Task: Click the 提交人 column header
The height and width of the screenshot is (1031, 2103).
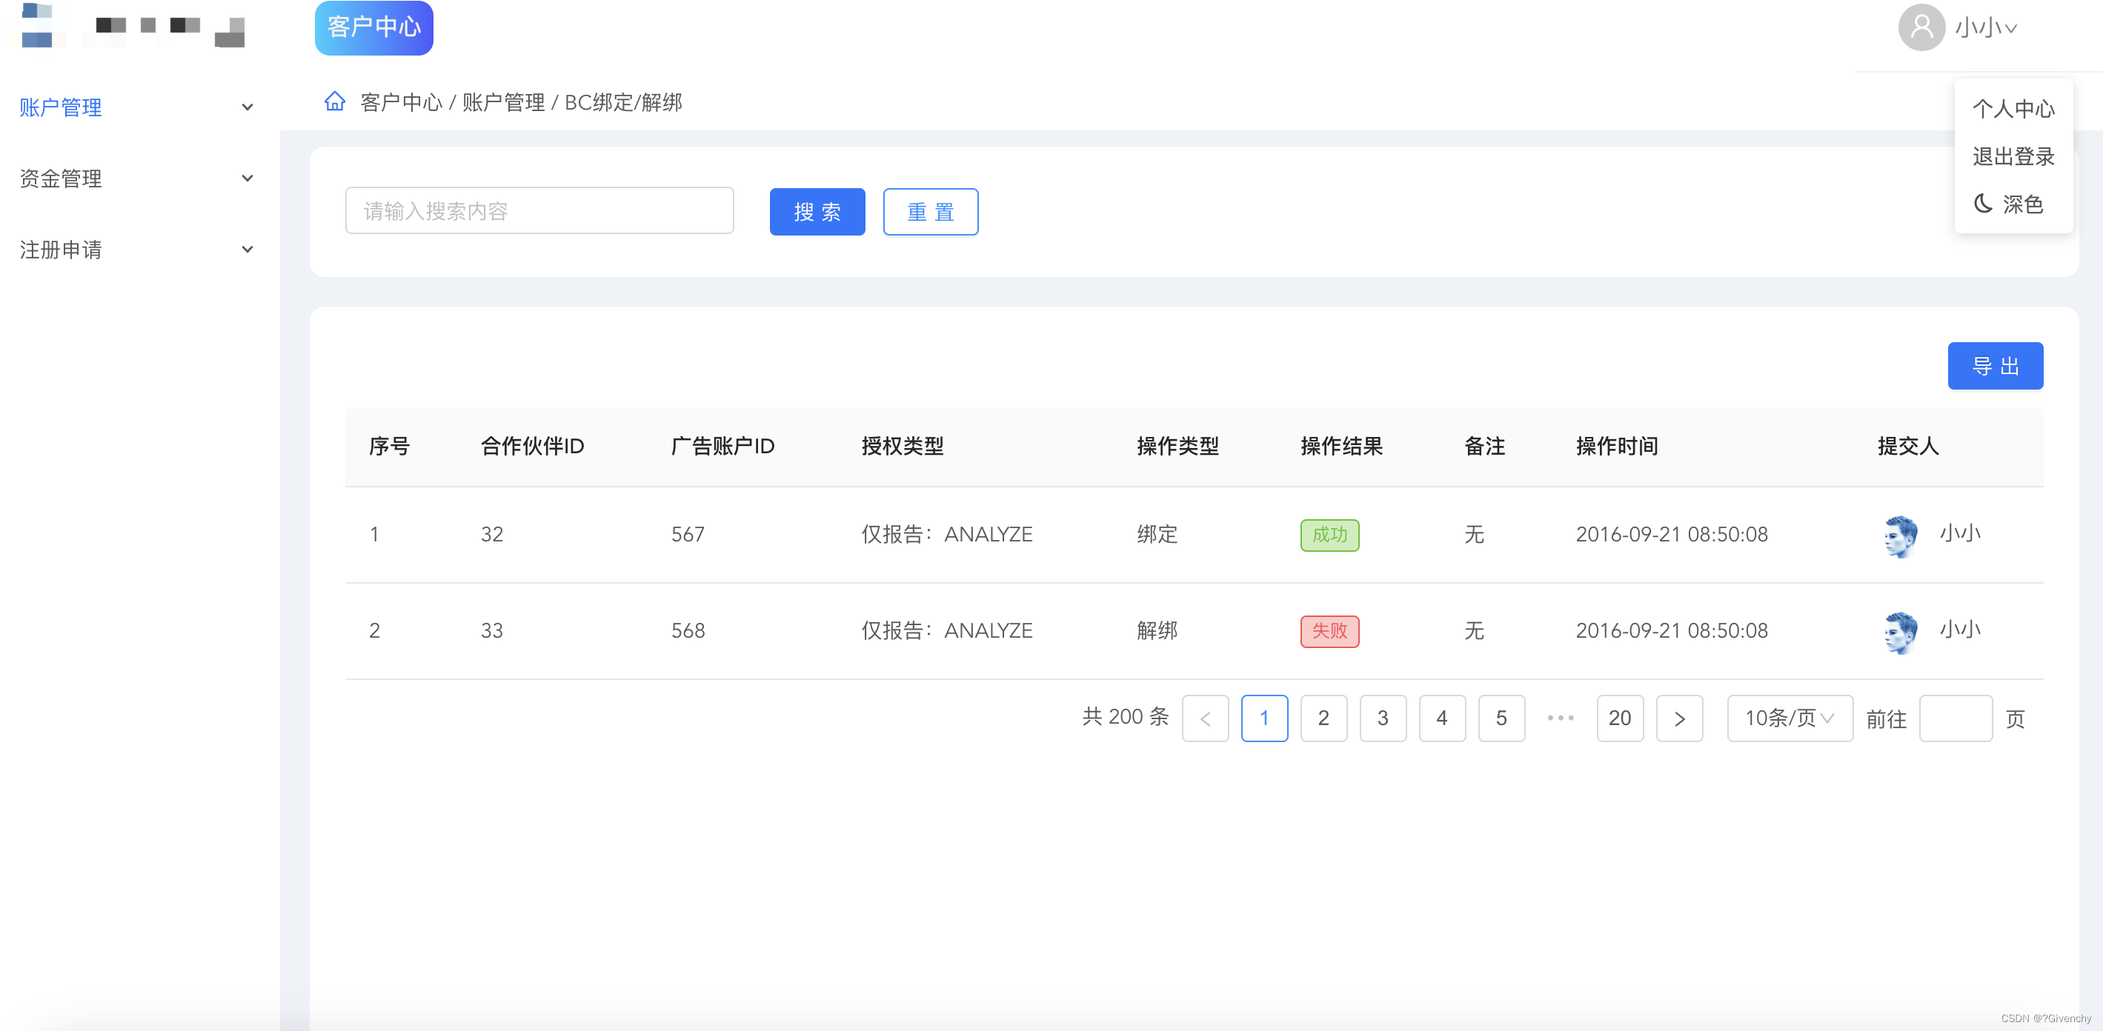Action: 1908,447
